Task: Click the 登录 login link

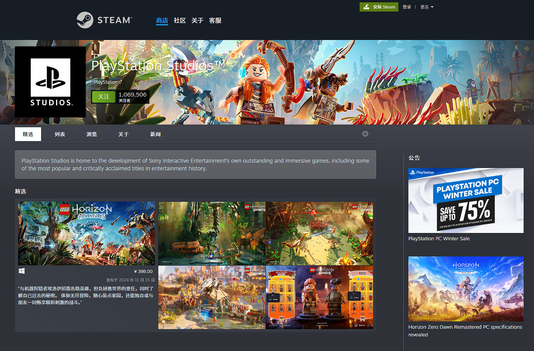Action: (406, 7)
